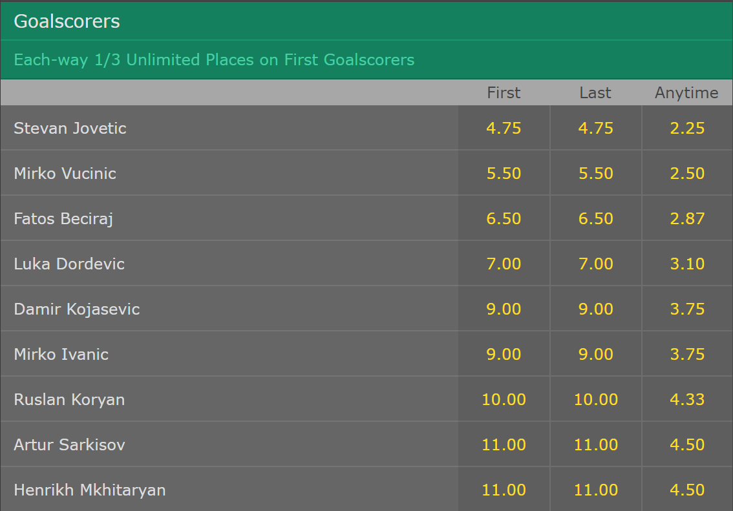Click Fatos Beciraj anytime odds 2.87

point(687,218)
